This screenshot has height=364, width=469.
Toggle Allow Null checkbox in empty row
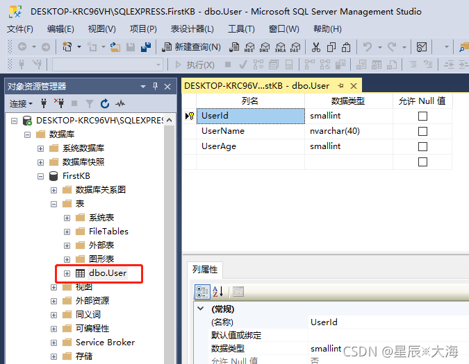[x=422, y=162]
